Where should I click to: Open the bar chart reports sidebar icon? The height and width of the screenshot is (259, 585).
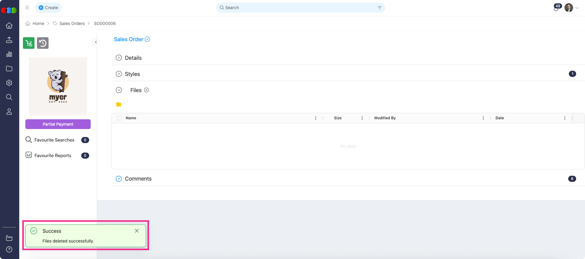point(9,54)
